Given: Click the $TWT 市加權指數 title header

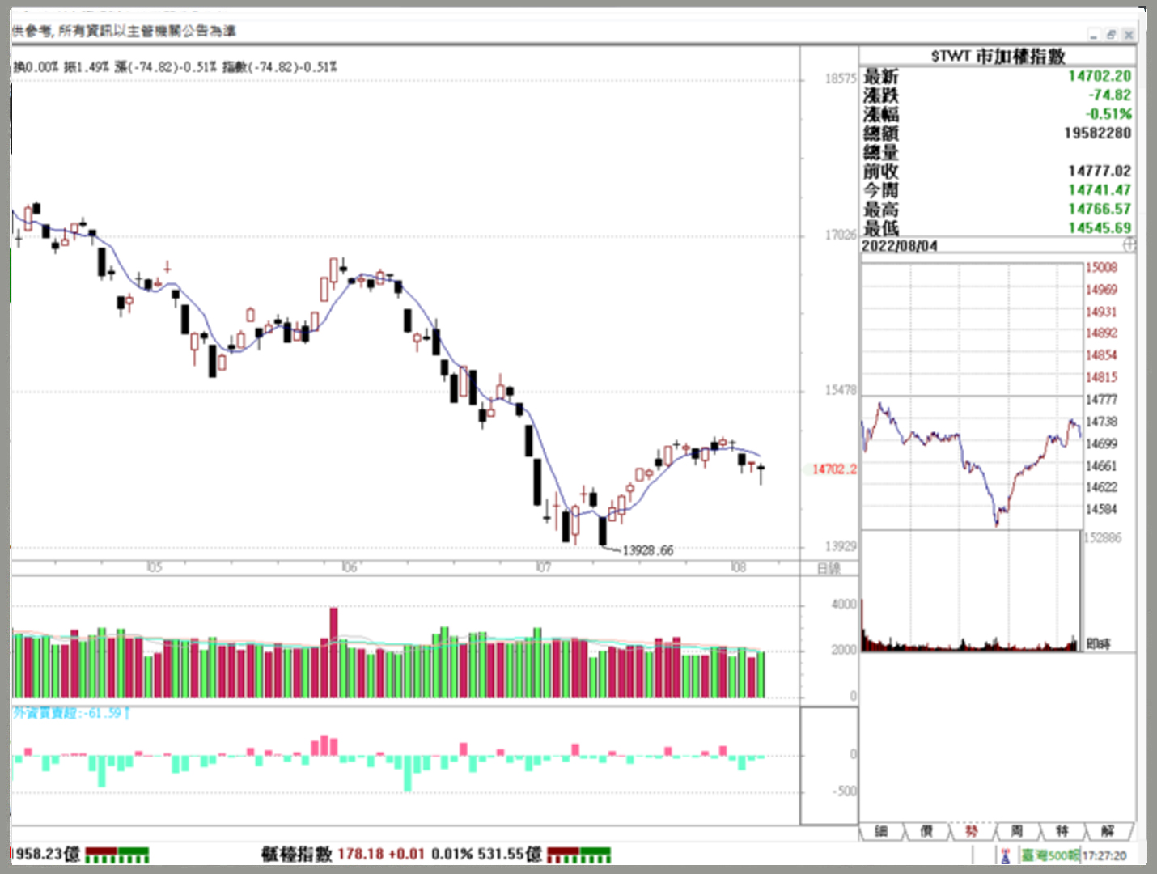Looking at the screenshot, I should (998, 56).
